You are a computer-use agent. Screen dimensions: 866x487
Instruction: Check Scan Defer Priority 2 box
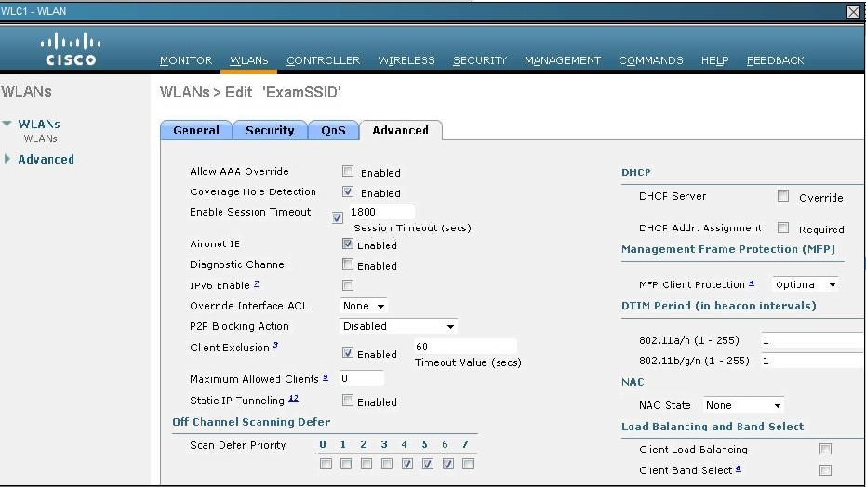coord(366,464)
